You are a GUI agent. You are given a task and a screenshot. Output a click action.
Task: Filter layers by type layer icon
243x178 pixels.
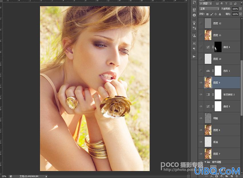[x=226, y=3]
